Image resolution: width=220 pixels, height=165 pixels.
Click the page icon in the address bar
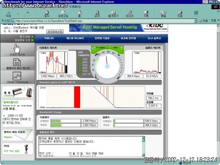14,21
